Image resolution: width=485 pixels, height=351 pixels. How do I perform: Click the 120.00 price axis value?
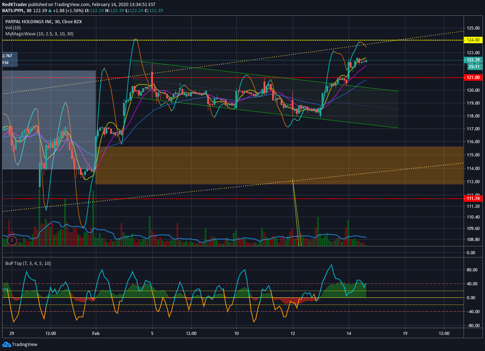(x=473, y=90)
